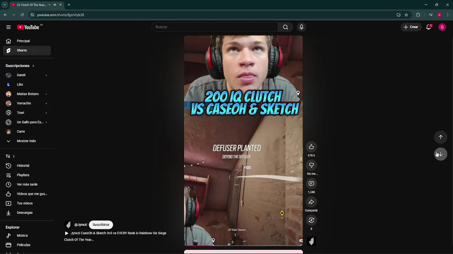
Task: Mute the tab via its audio icon
Action: (55, 5)
